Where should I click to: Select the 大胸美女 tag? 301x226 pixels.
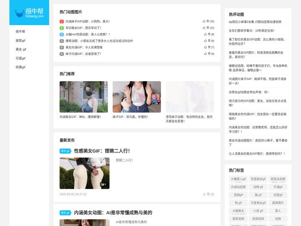(238, 211)
